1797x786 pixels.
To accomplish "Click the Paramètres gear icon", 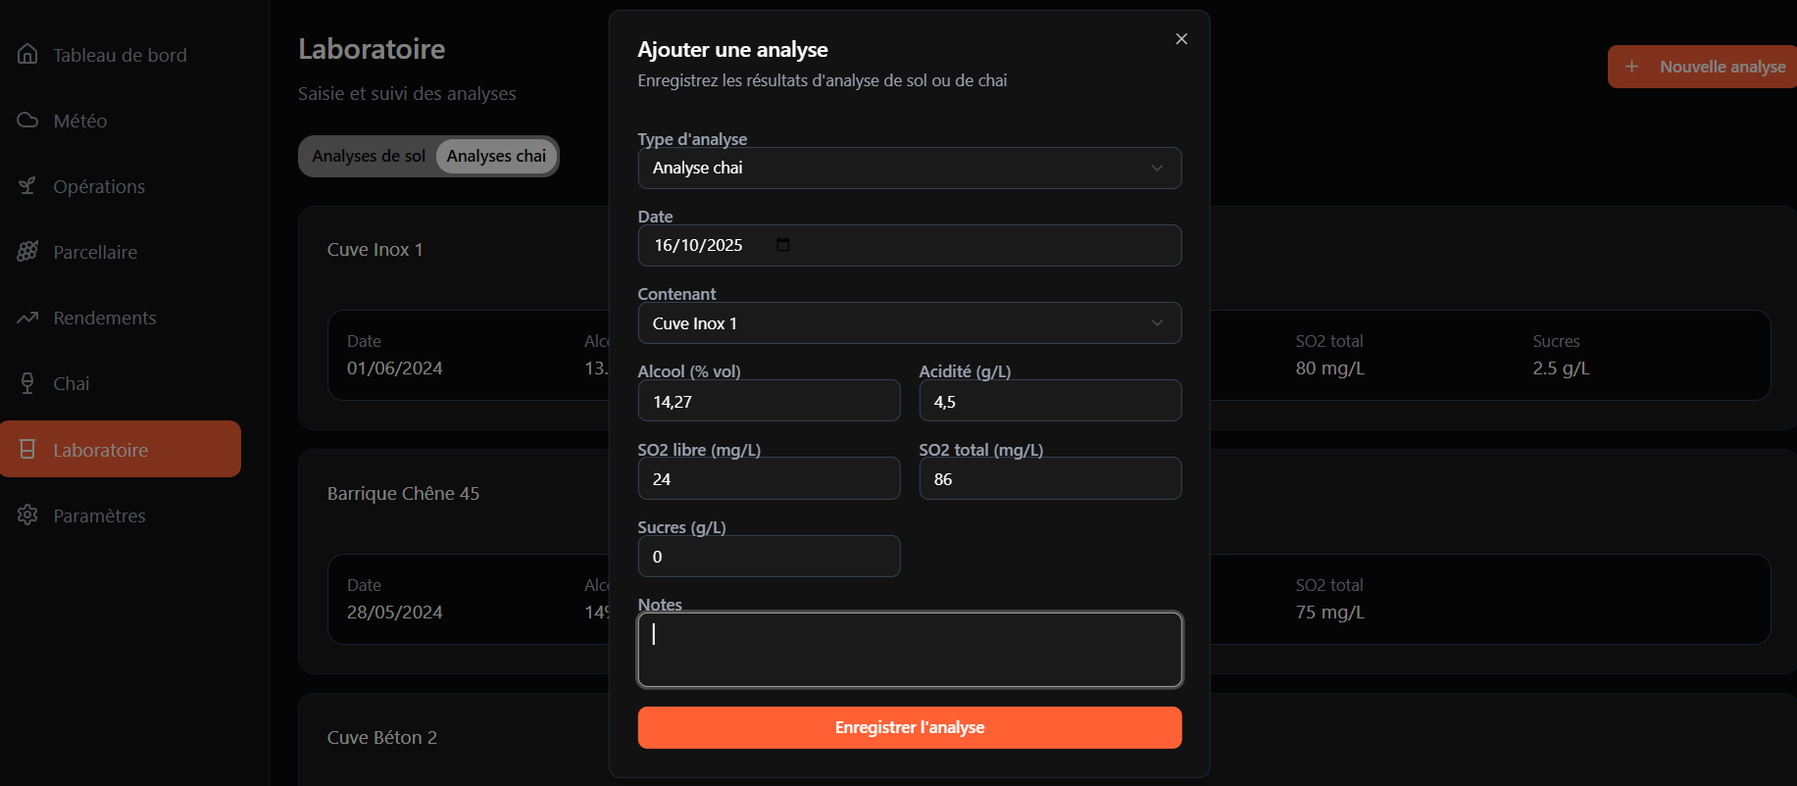I will (x=27, y=515).
